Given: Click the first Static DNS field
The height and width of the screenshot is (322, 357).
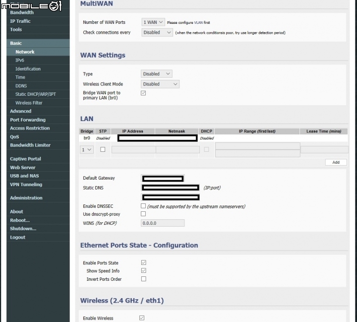Looking at the screenshot, I should coord(171,188).
